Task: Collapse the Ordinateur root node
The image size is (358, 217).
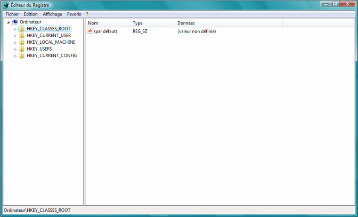Action: pyautogui.click(x=9, y=22)
